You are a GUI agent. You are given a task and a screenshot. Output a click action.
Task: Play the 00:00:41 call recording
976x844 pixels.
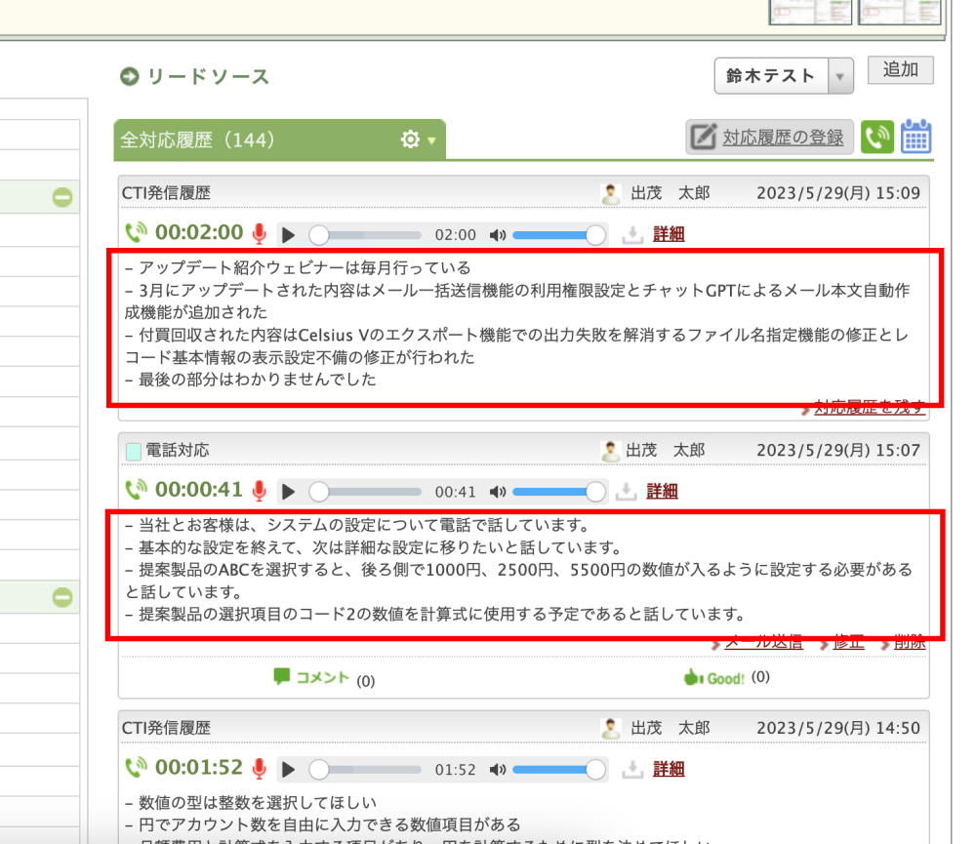pos(288,492)
